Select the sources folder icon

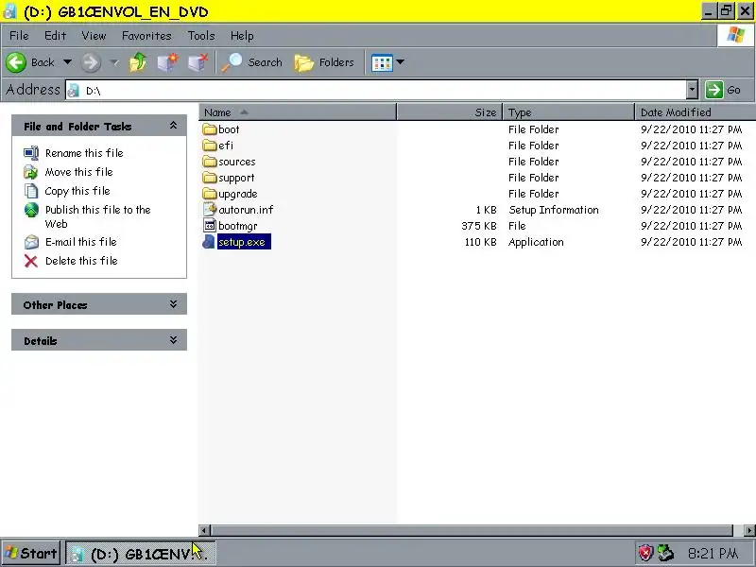click(210, 162)
